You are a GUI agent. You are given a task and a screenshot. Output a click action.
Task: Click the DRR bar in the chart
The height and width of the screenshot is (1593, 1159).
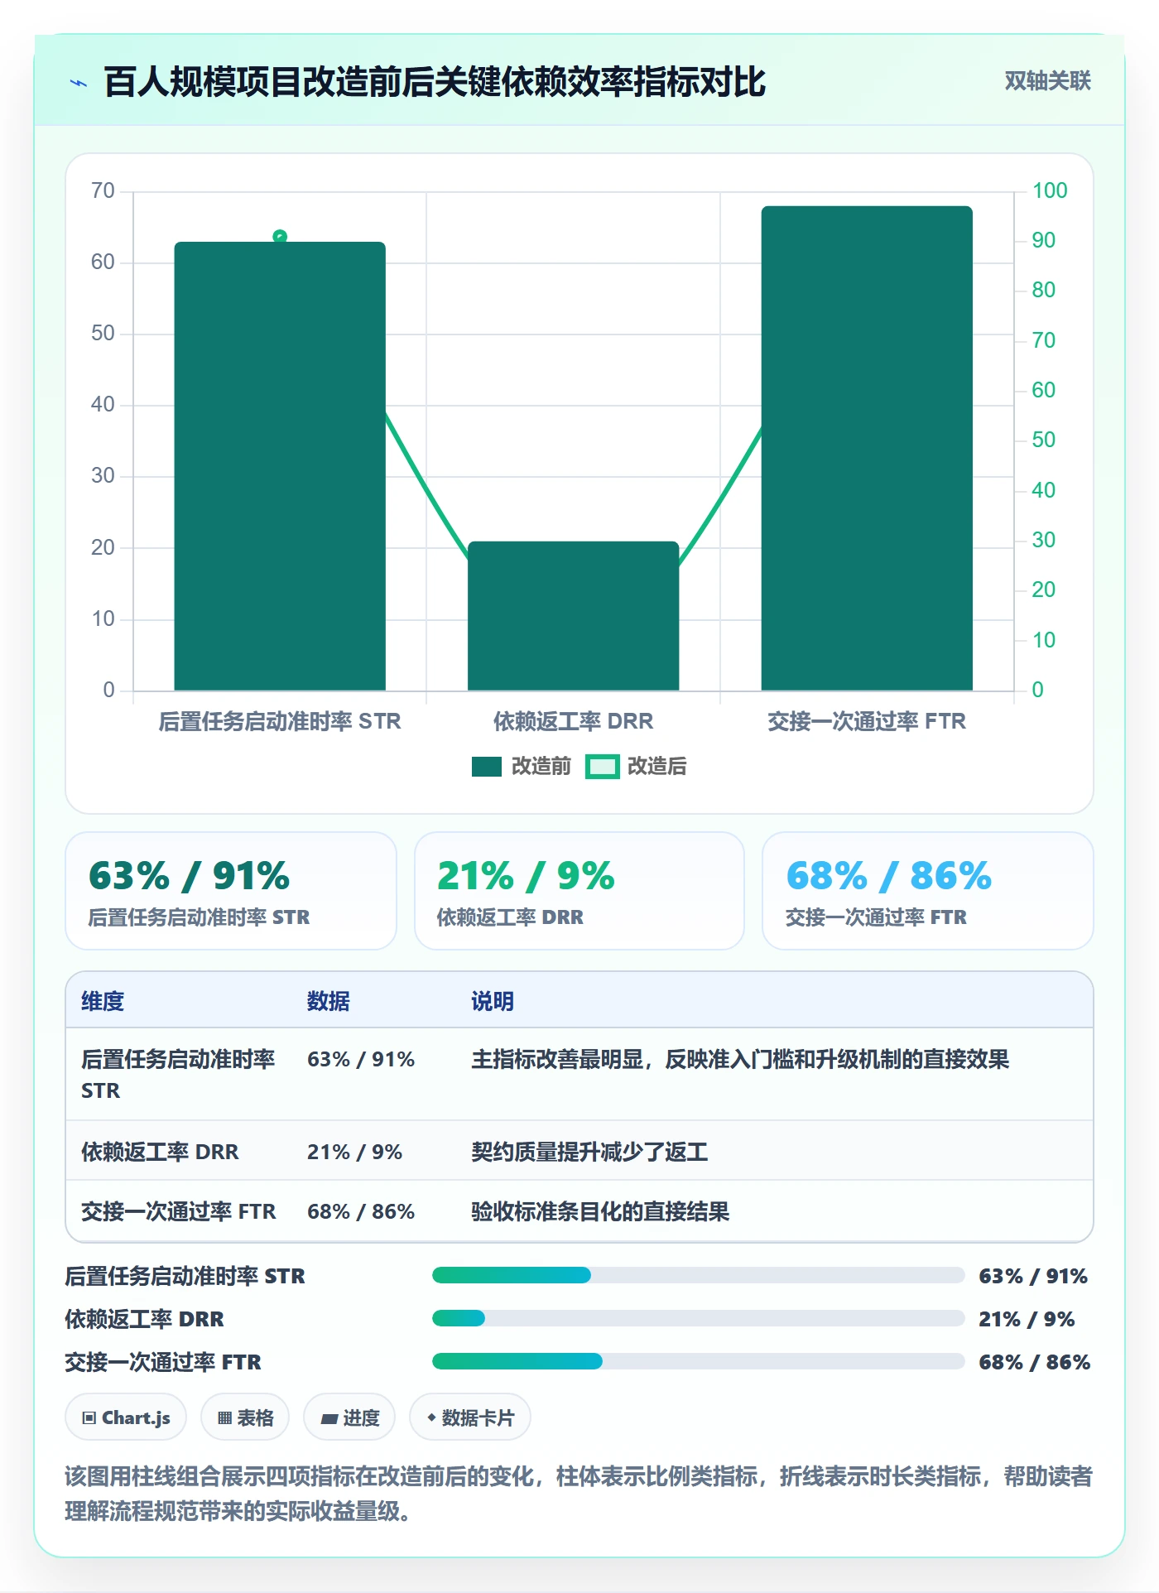pos(573,616)
